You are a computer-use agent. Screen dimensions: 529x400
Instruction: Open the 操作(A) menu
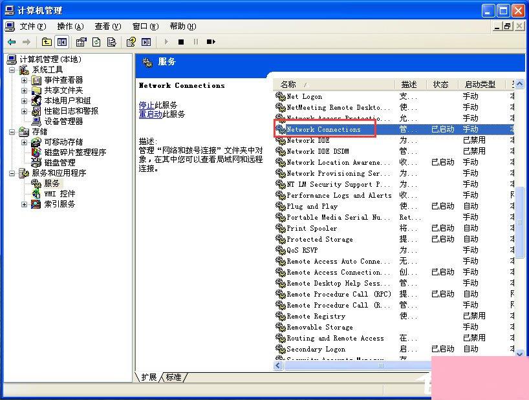point(70,26)
